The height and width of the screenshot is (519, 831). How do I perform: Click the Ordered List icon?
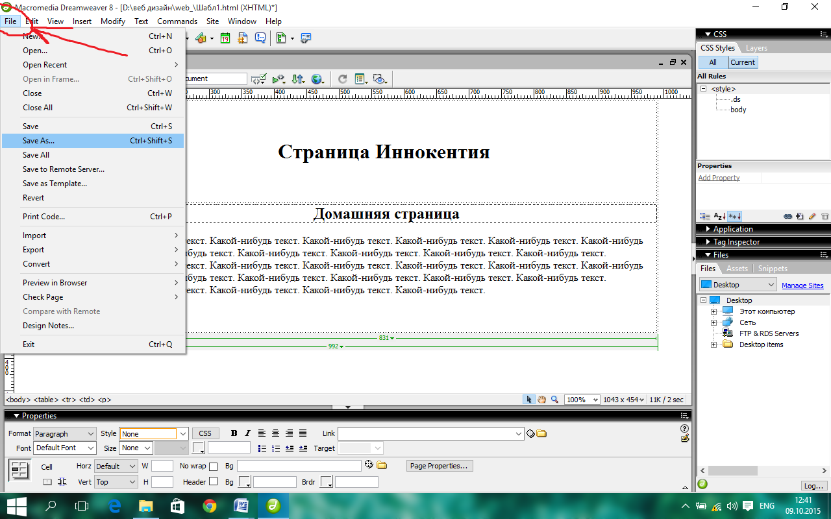275,448
